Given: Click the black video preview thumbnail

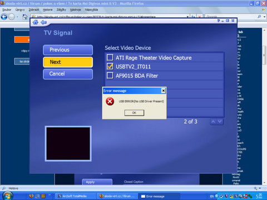Looking at the screenshot, I should tap(68, 143).
